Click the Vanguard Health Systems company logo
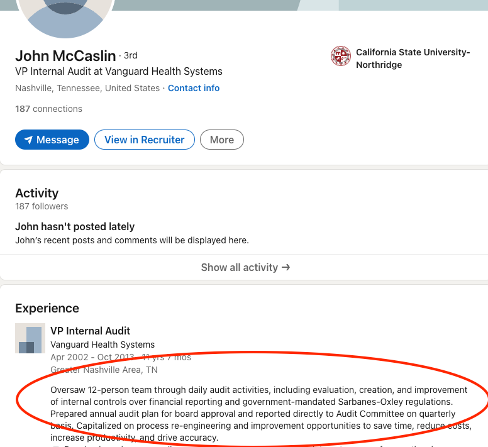This screenshot has width=488, height=447. coord(30,338)
